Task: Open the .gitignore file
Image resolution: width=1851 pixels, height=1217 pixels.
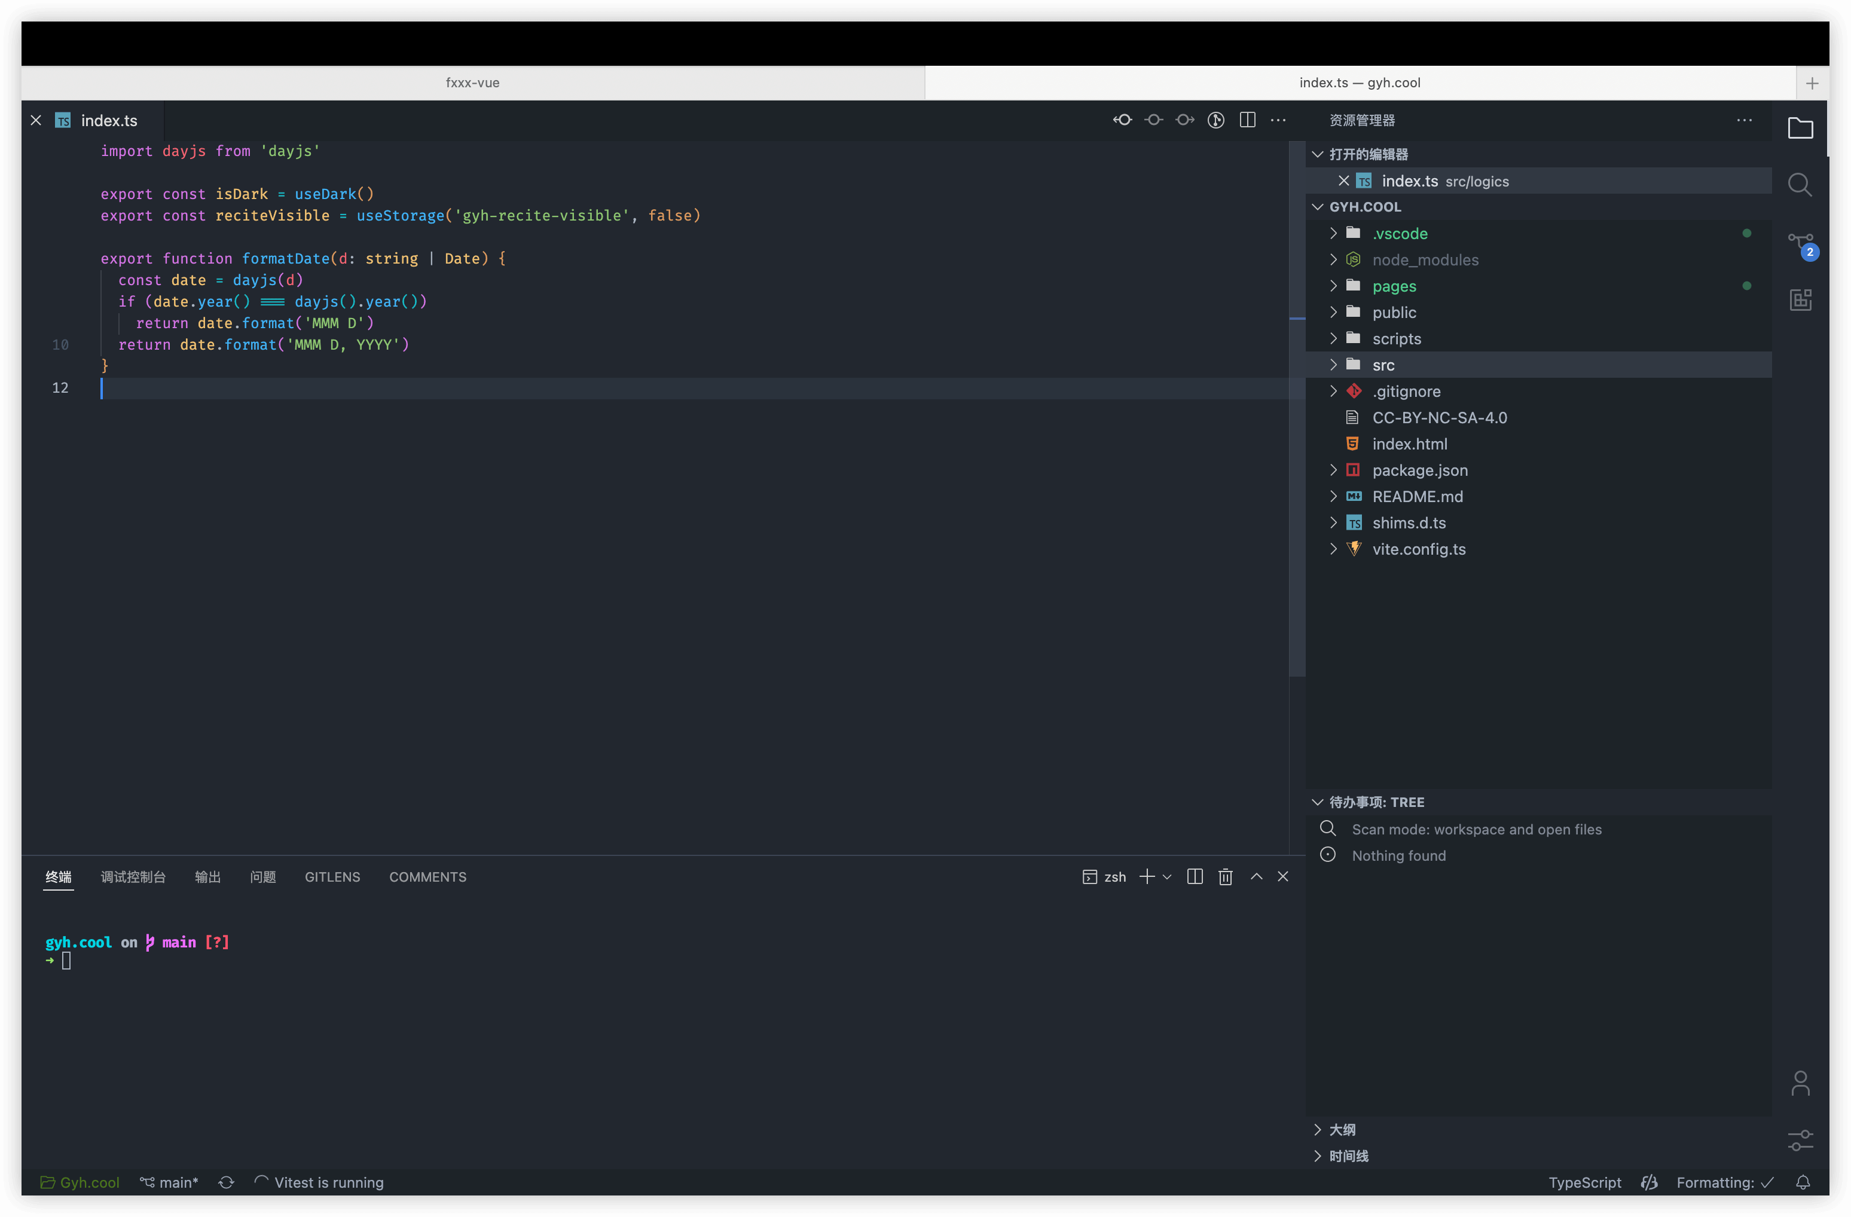Action: (1538, 391)
